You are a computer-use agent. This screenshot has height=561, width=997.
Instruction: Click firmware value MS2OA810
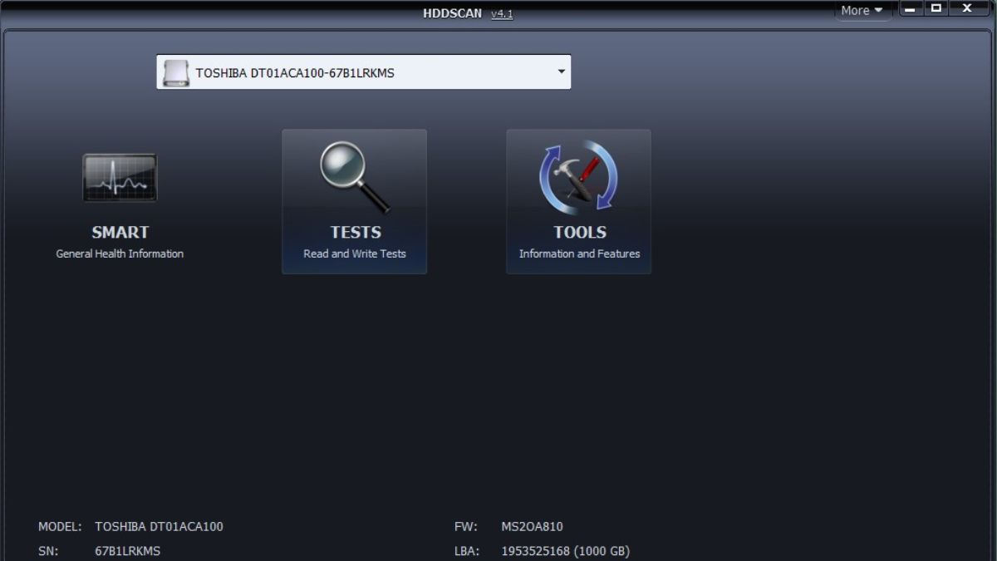pos(532,526)
